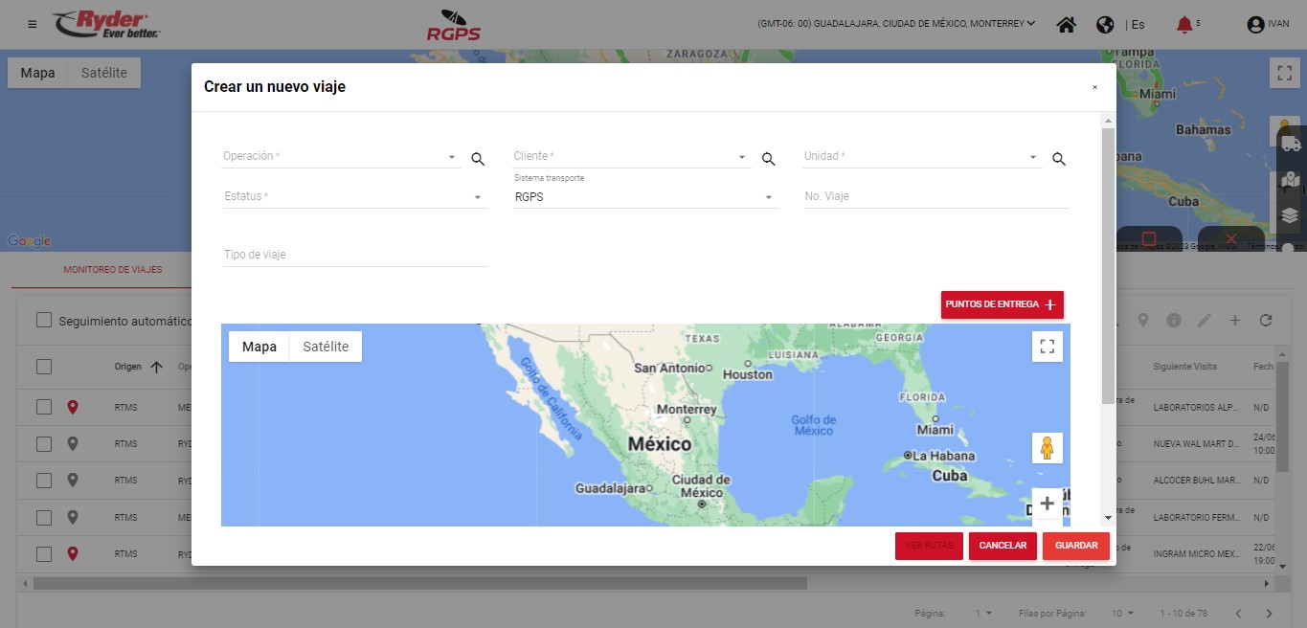Open the hamburger menu
The image size is (1307, 628).
[33, 24]
